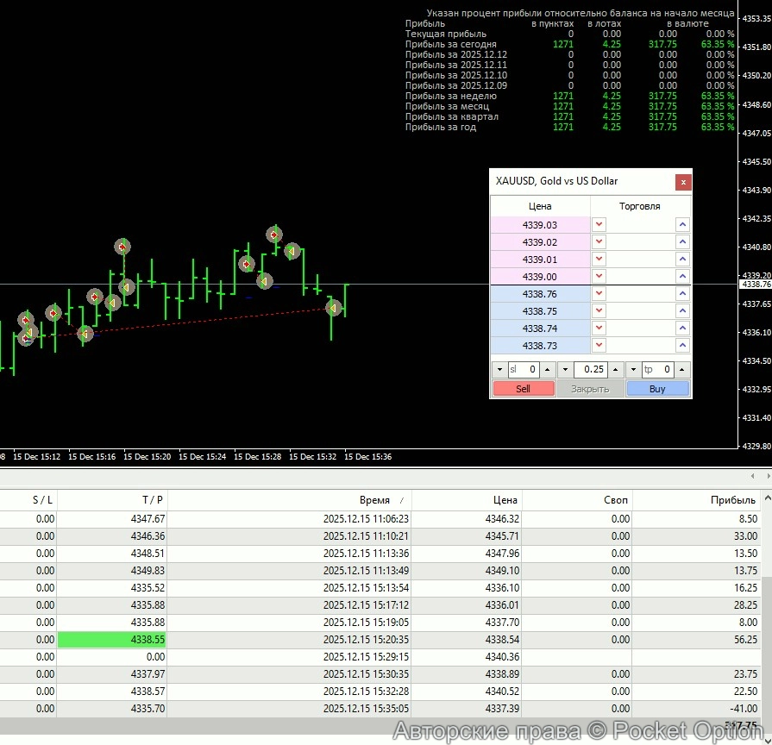Click blue up arrow at price 4339.00
The height and width of the screenshot is (745, 772).
682,276
